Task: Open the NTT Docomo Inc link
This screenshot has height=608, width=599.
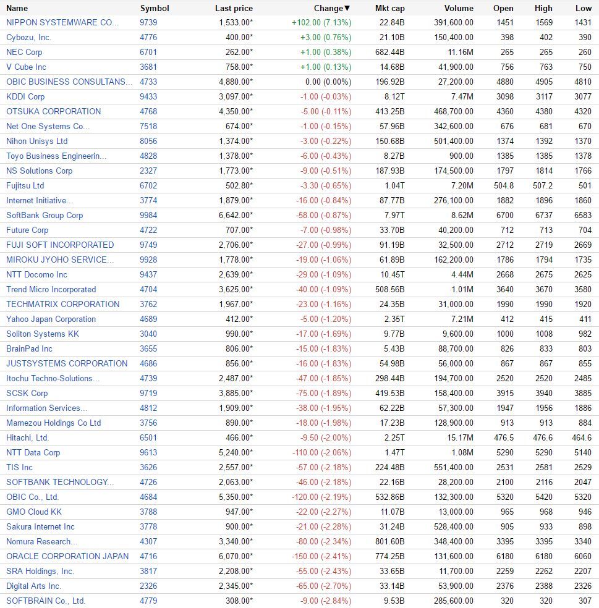Action: pos(36,274)
